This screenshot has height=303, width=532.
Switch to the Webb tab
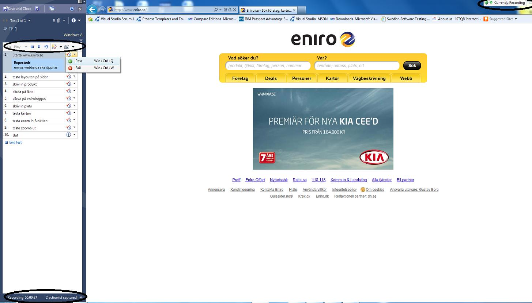click(x=406, y=78)
